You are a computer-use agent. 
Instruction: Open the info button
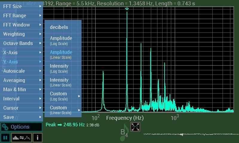point(37,137)
